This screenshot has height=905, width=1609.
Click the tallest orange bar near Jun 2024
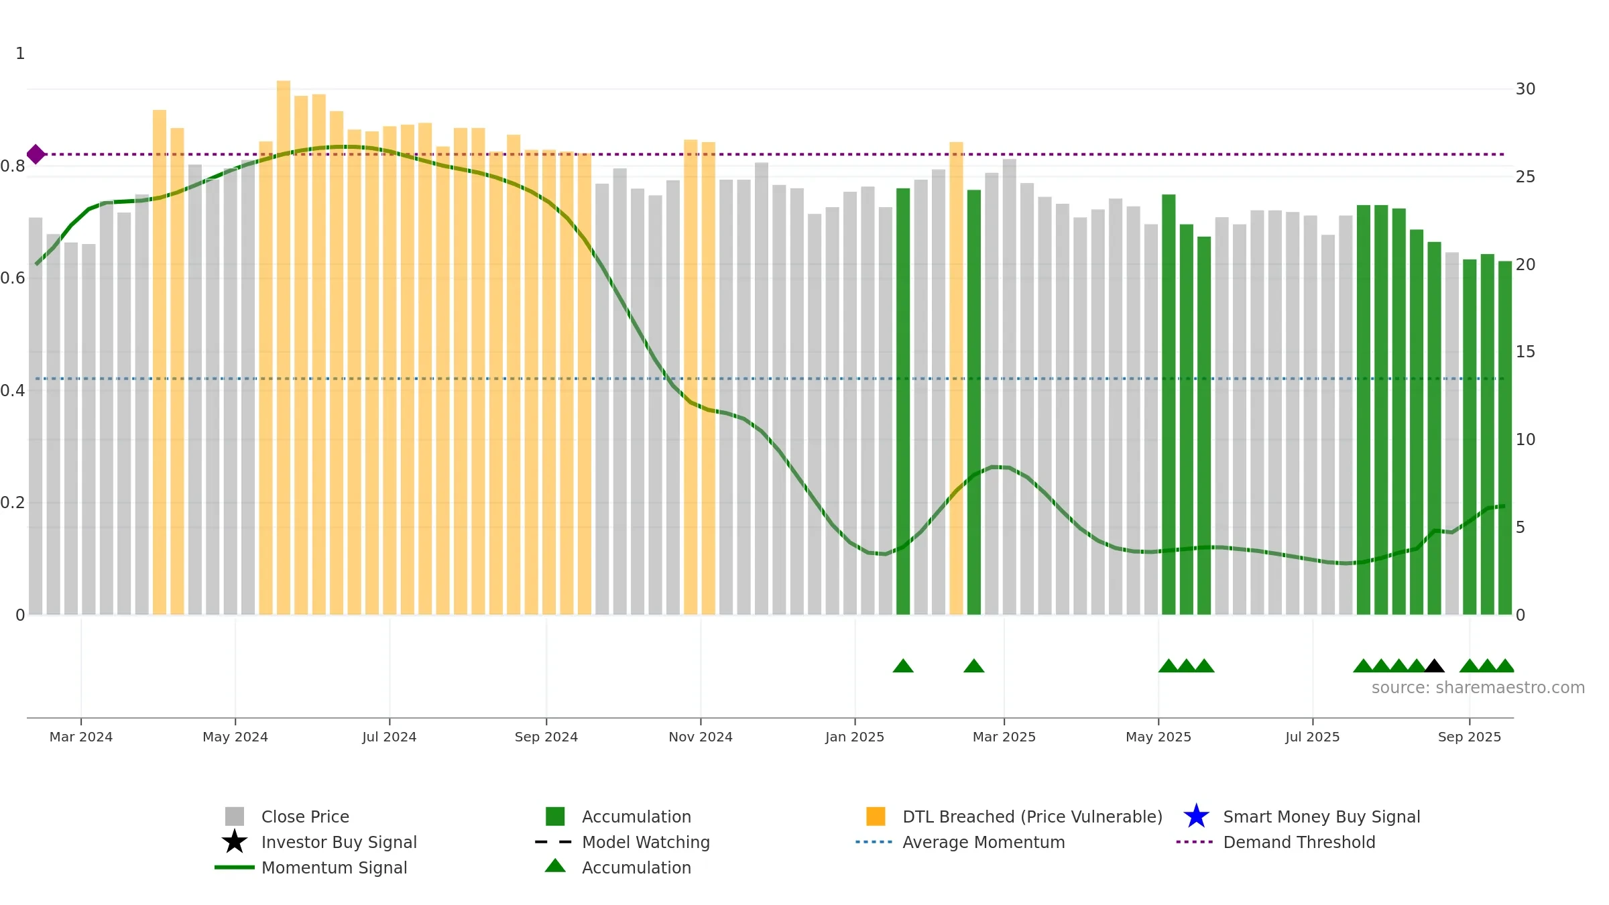(284, 347)
